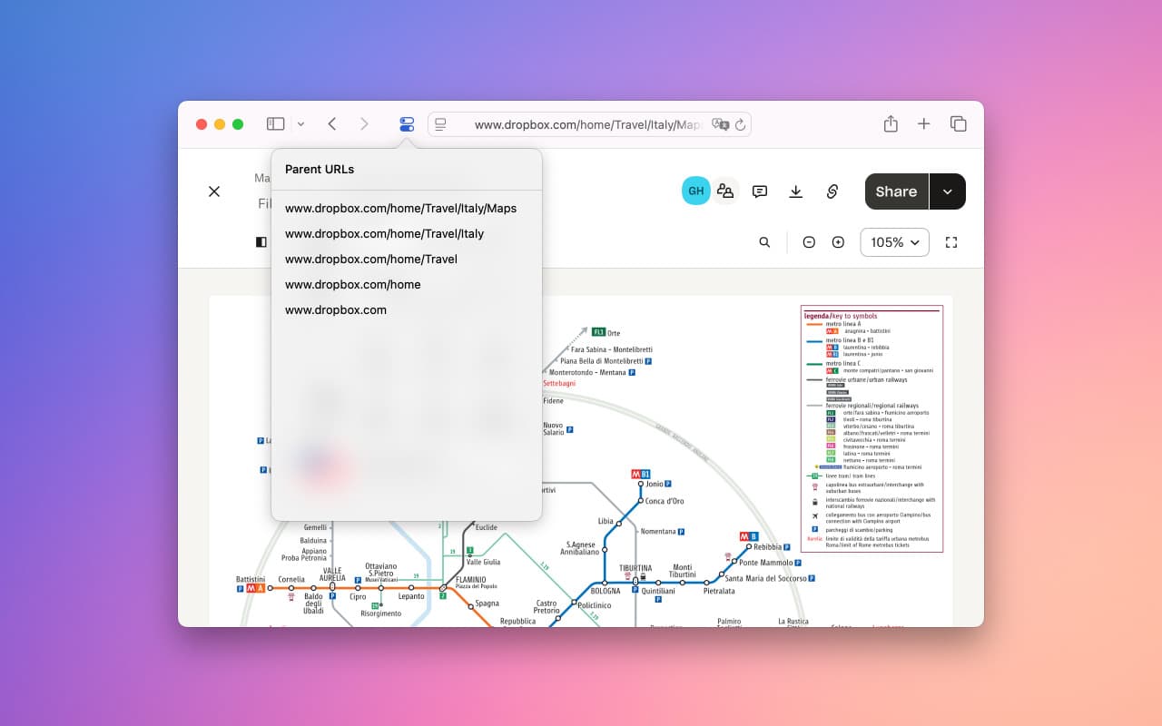The height and width of the screenshot is (726, 1162).
Task: Expand the Share options dropdown arrow
Action: (948, 191)
